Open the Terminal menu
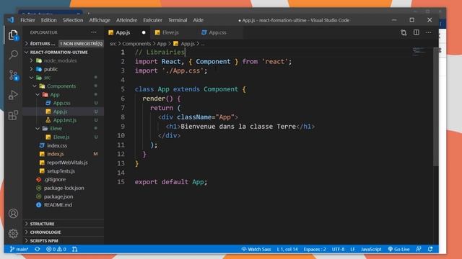 click(178, 20)
